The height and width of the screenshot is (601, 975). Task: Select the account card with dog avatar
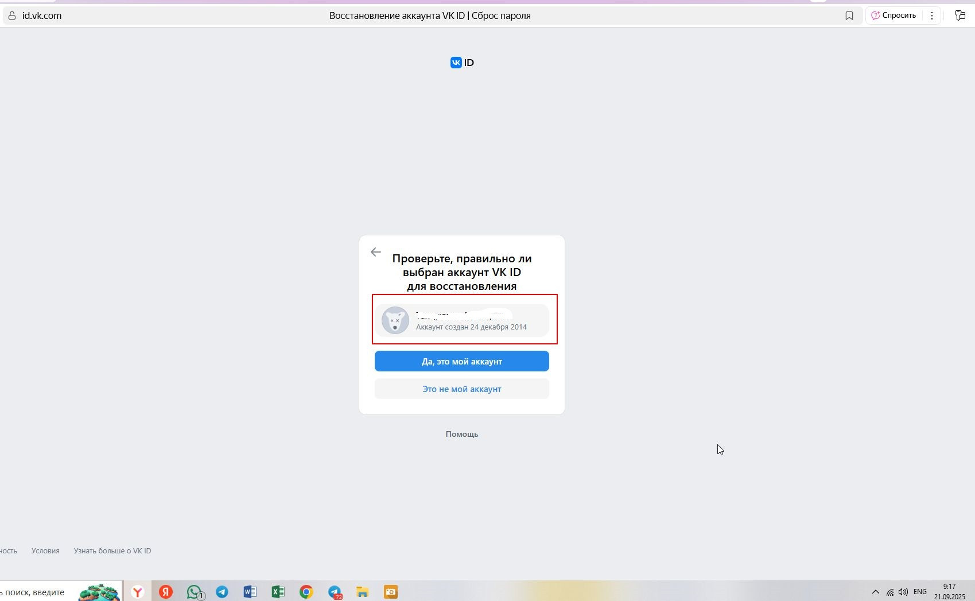[x=461, y=320]
